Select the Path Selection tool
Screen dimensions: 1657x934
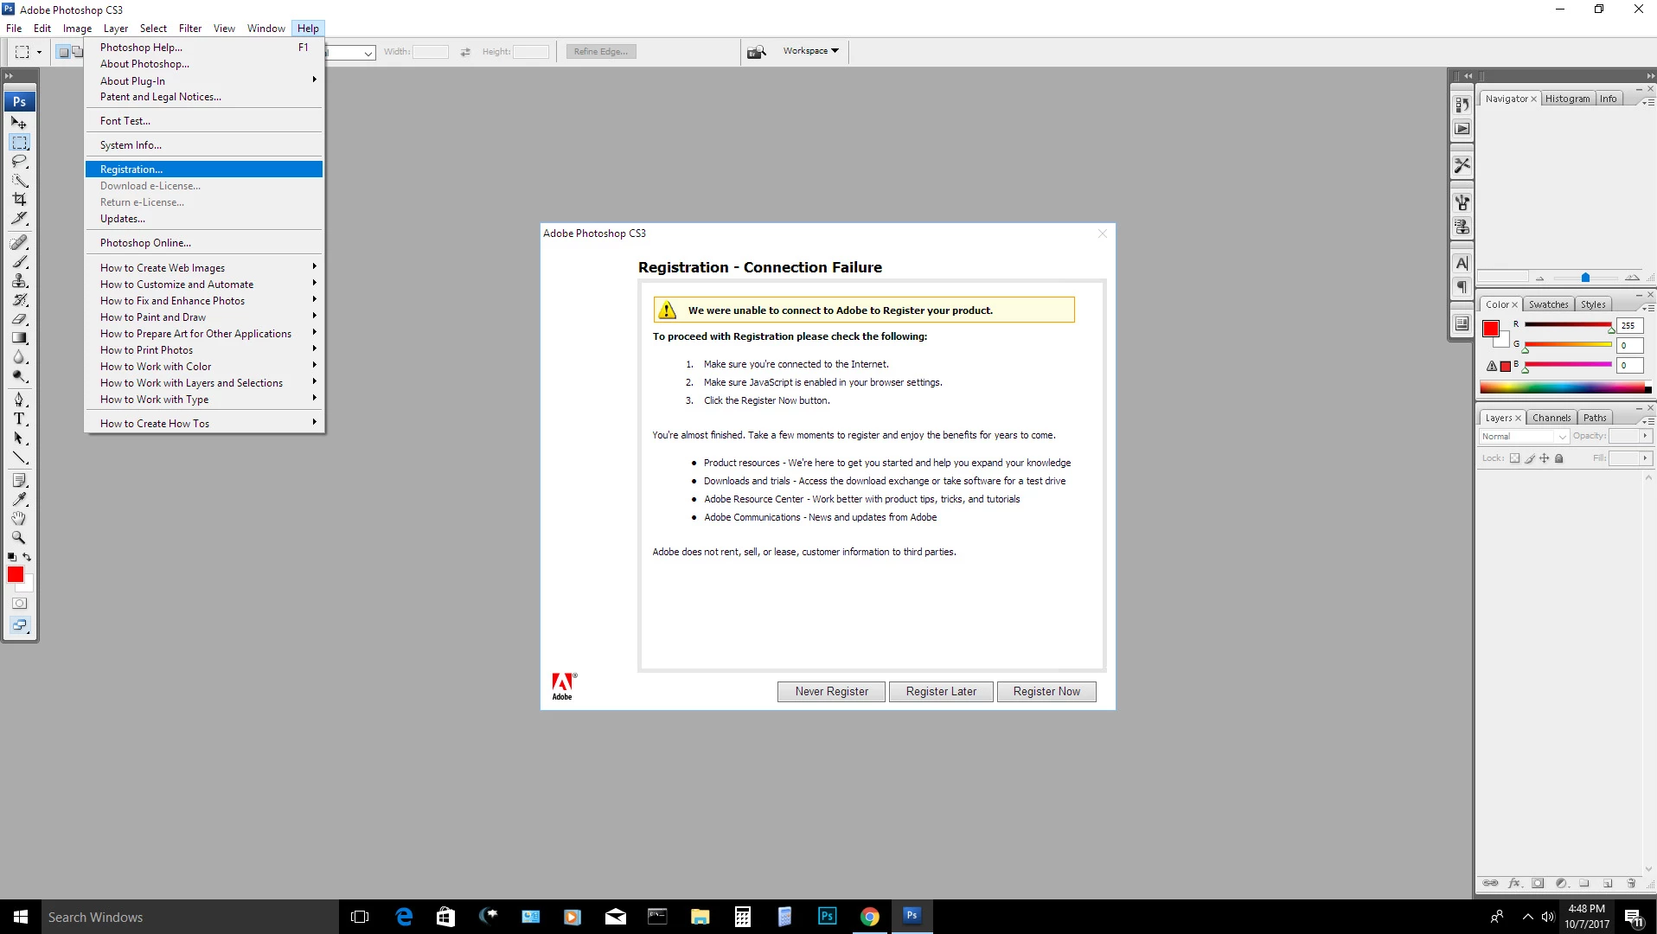tap(19, 438)
